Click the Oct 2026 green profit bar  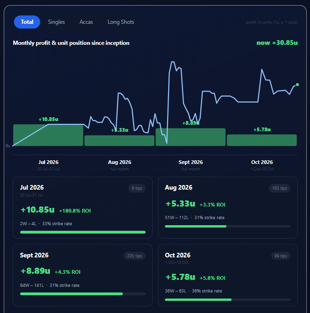[262, 140]
